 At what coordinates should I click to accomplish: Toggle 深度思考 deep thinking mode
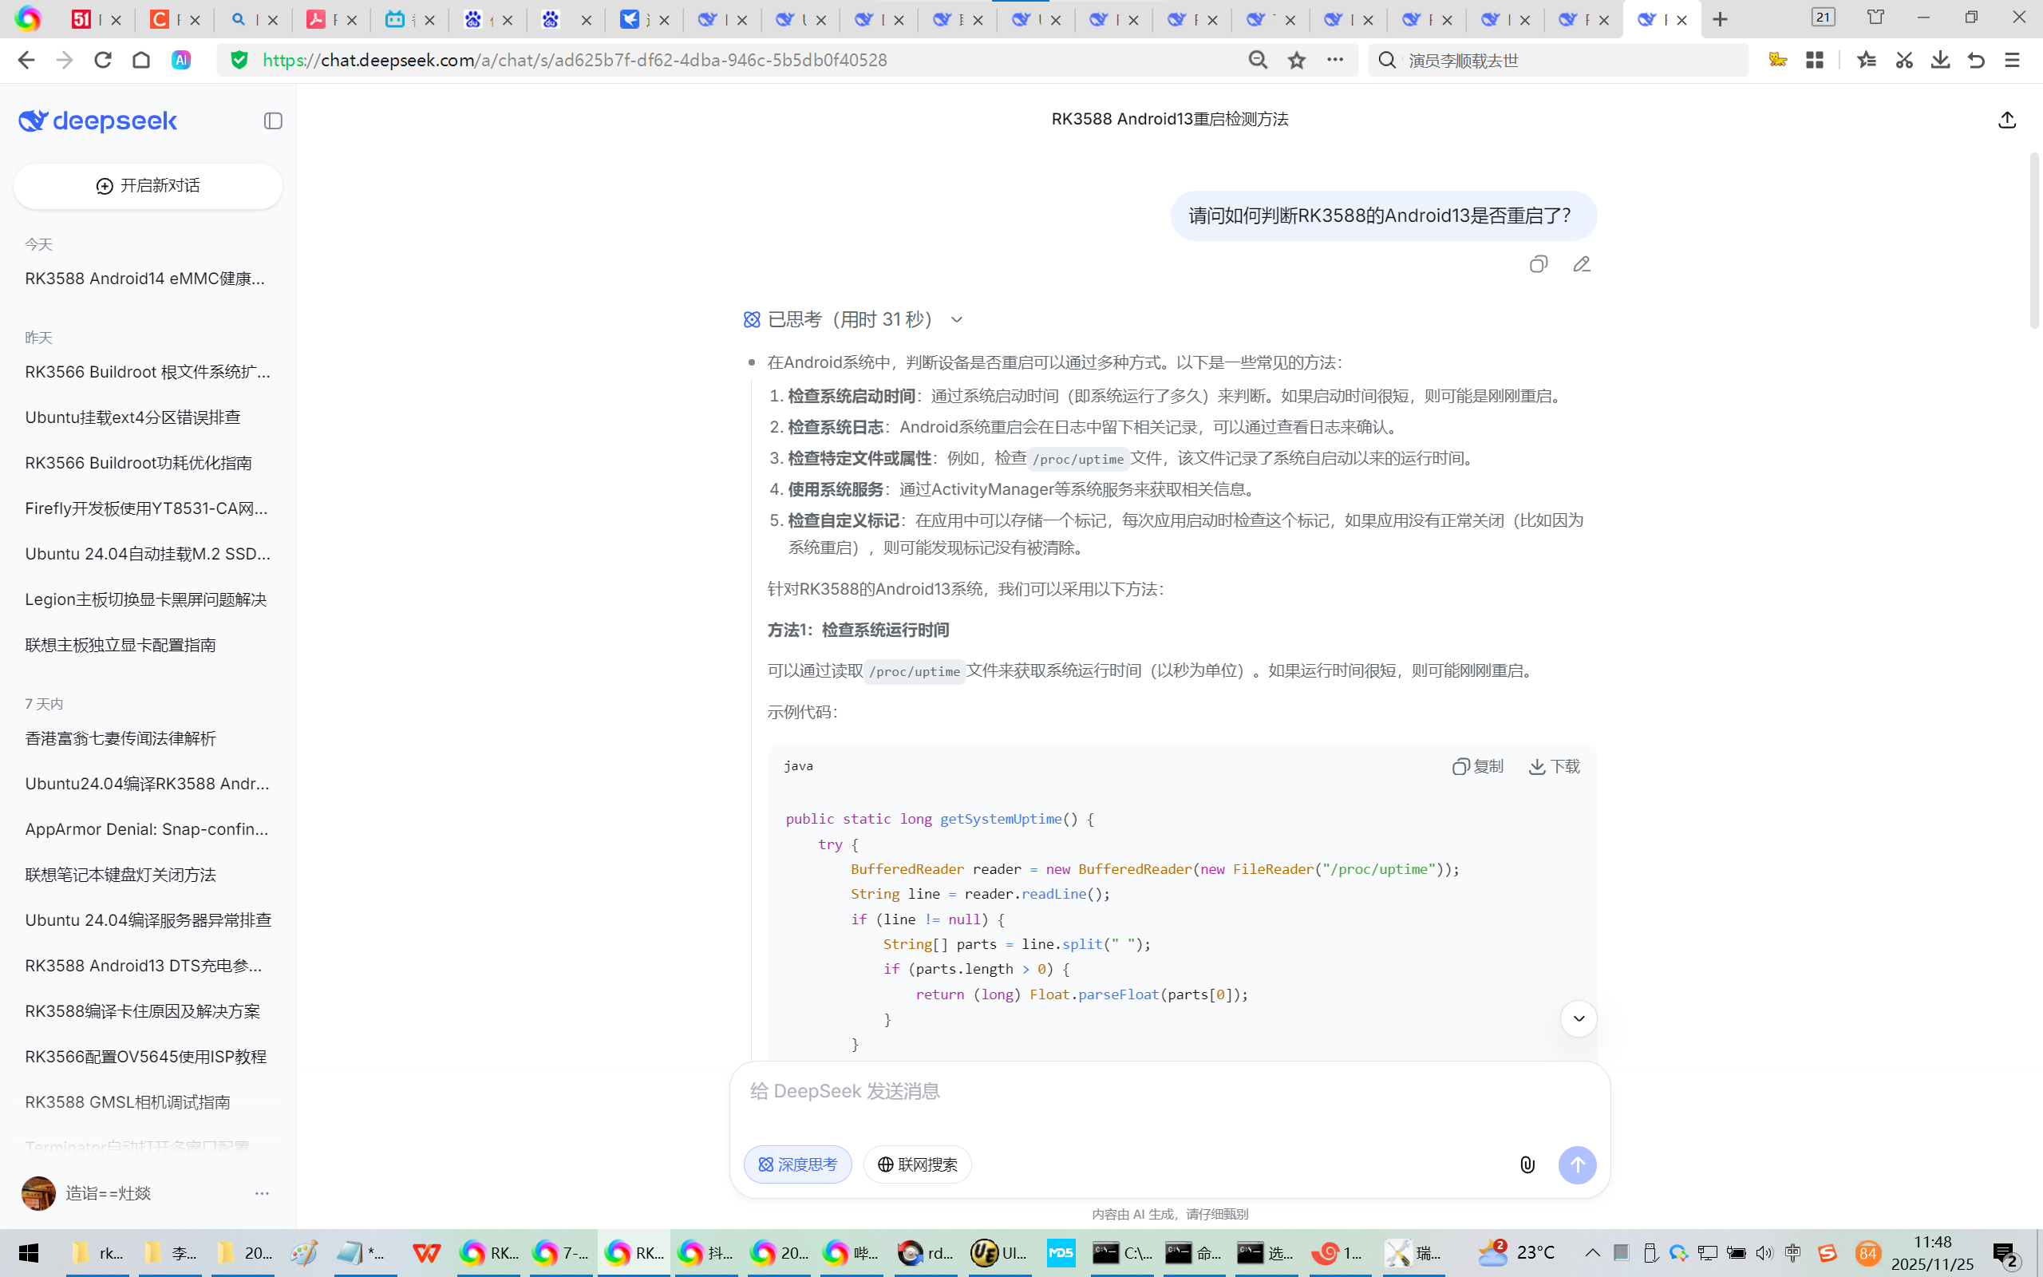click(x=797, y=1164)
